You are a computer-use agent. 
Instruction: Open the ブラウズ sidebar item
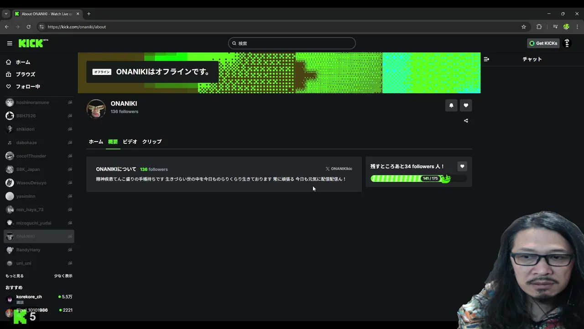coord(39,74)
